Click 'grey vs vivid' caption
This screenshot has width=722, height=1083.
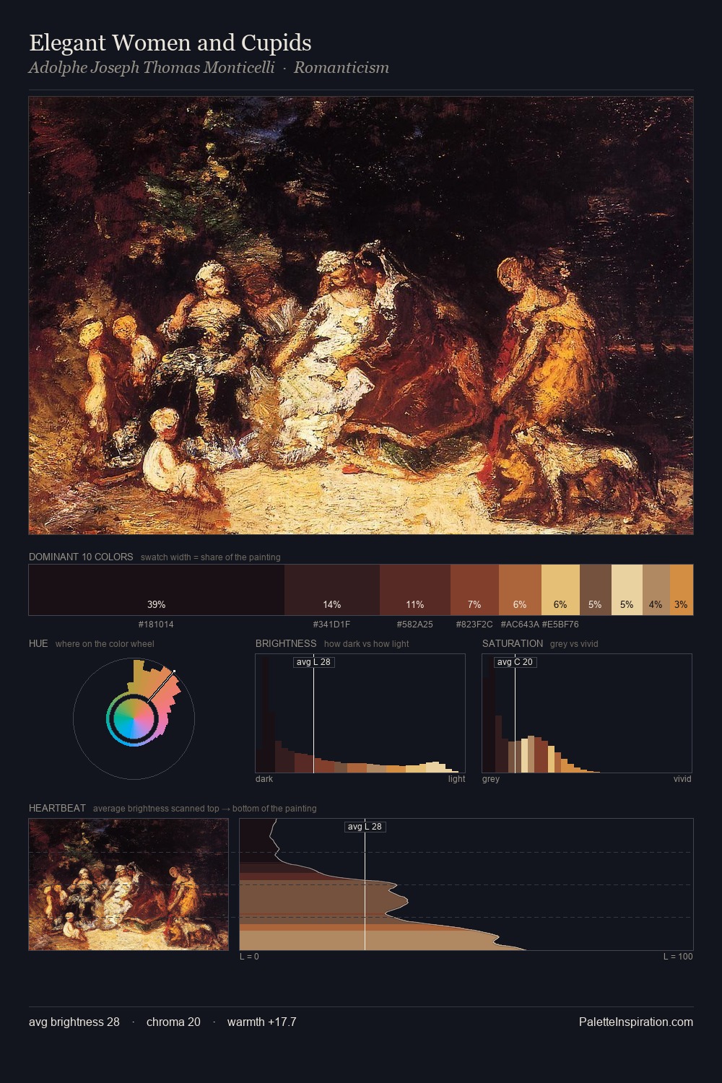point(574,644)
